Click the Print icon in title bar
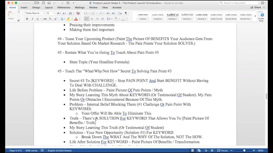The image size is (273, 153). [68, 3]
